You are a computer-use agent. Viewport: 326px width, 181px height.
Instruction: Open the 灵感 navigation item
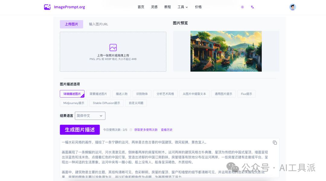tap(154, 7)
